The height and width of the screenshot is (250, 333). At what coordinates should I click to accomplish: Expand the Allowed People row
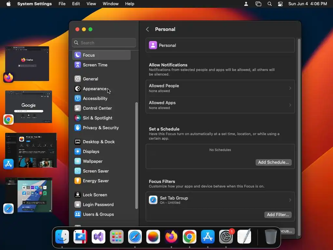coord(220,88)
